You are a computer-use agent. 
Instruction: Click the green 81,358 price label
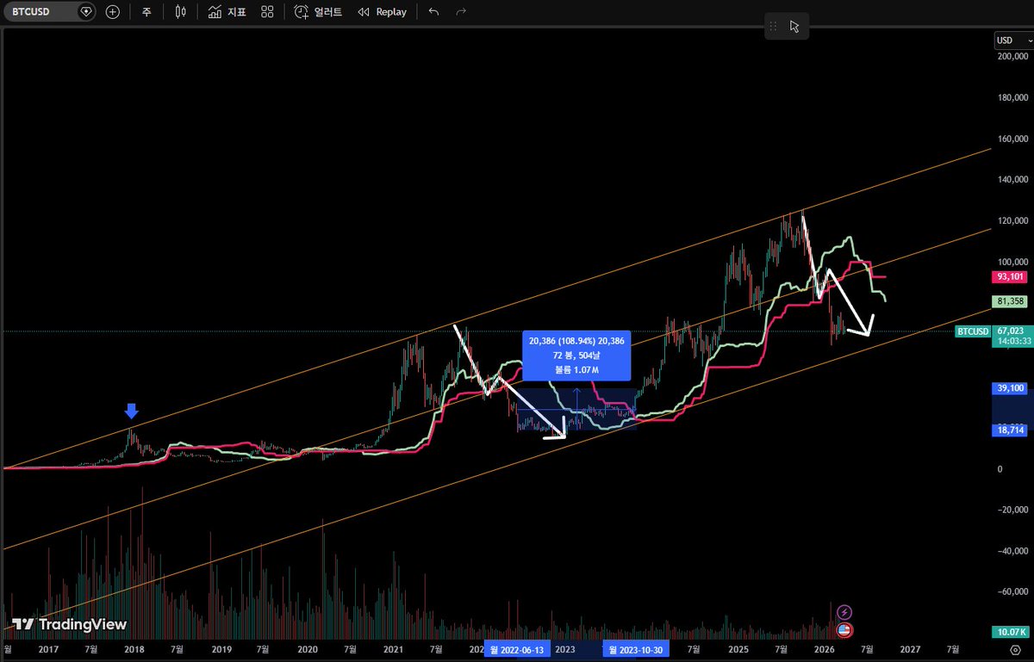(1009, 302)
